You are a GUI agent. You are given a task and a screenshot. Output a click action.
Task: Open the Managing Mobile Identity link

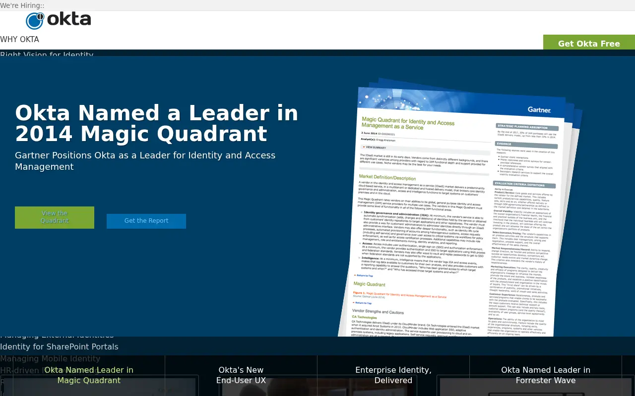[50, 358]
